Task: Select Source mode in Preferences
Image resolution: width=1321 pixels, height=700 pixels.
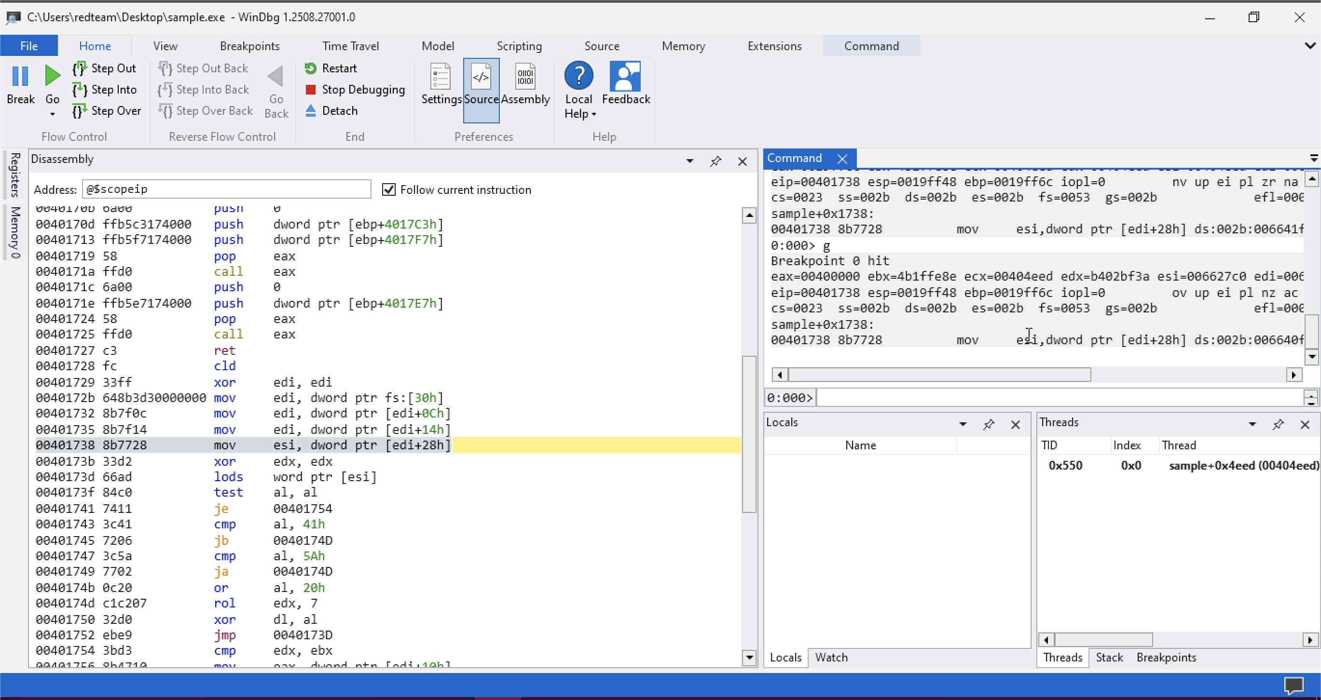Action: pyautogui.click(x=481, y=90)
